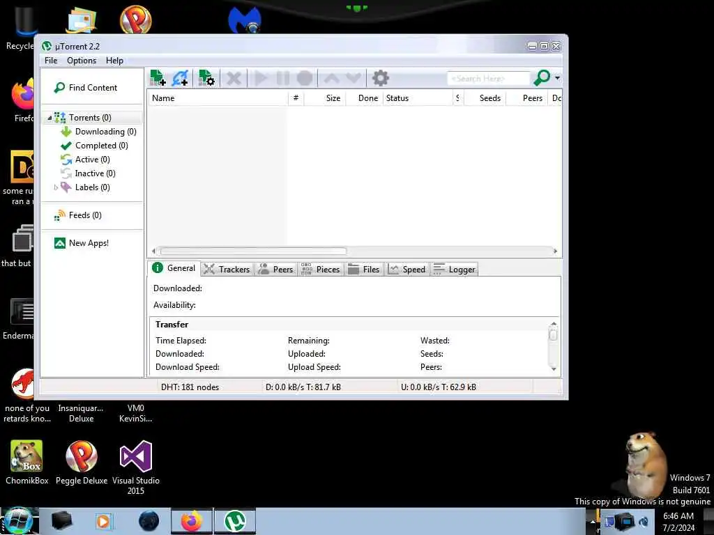Sort by the Peers column header
The width and height of the screenshot is (714, 535).
point(527,98)
